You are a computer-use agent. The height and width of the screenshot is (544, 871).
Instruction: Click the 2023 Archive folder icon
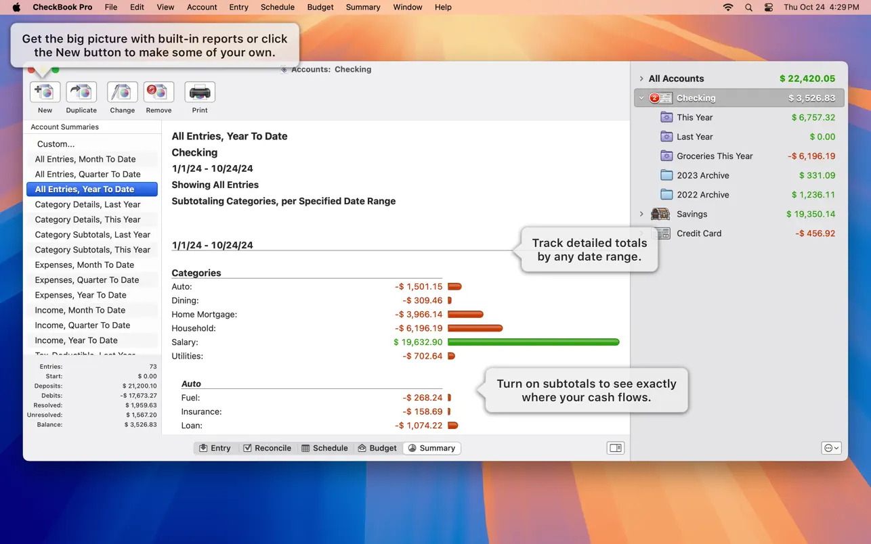666,175
